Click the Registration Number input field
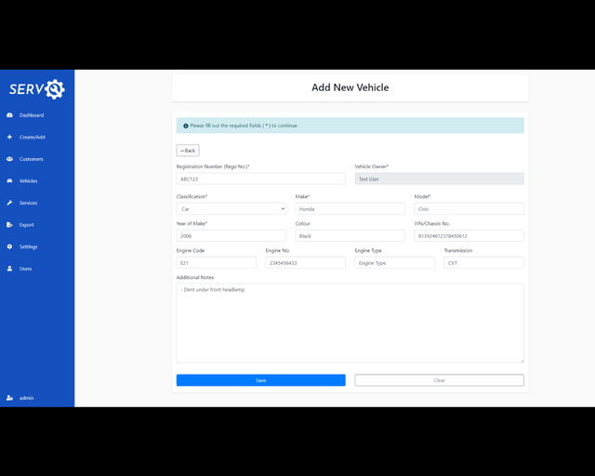 [260, 178]
